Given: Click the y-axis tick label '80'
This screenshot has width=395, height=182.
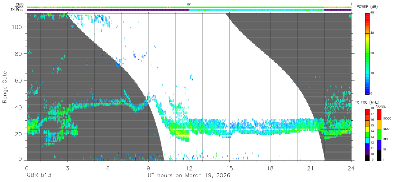Looking at the screenshot, I should click(19, 54).
